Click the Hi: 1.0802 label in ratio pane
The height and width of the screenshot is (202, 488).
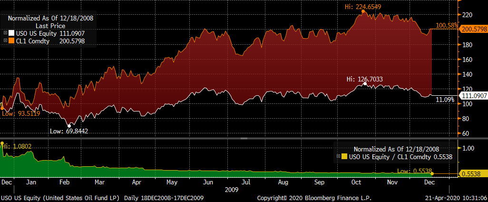pos(16,146)
